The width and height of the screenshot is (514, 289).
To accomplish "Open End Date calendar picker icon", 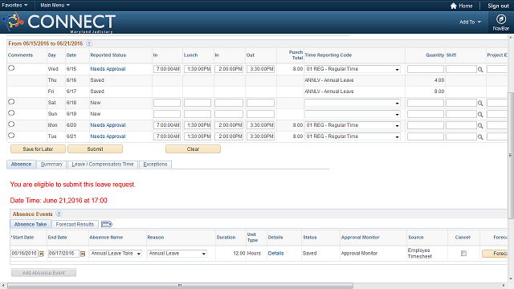I will point(83,254).
